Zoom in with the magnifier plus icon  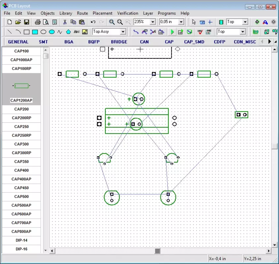click(112, 22)
